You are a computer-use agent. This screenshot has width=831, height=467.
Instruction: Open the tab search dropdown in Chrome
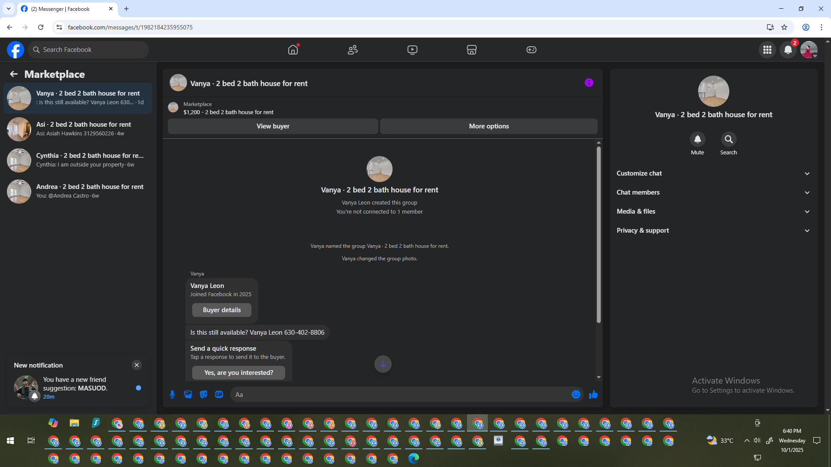coord(9,9)
